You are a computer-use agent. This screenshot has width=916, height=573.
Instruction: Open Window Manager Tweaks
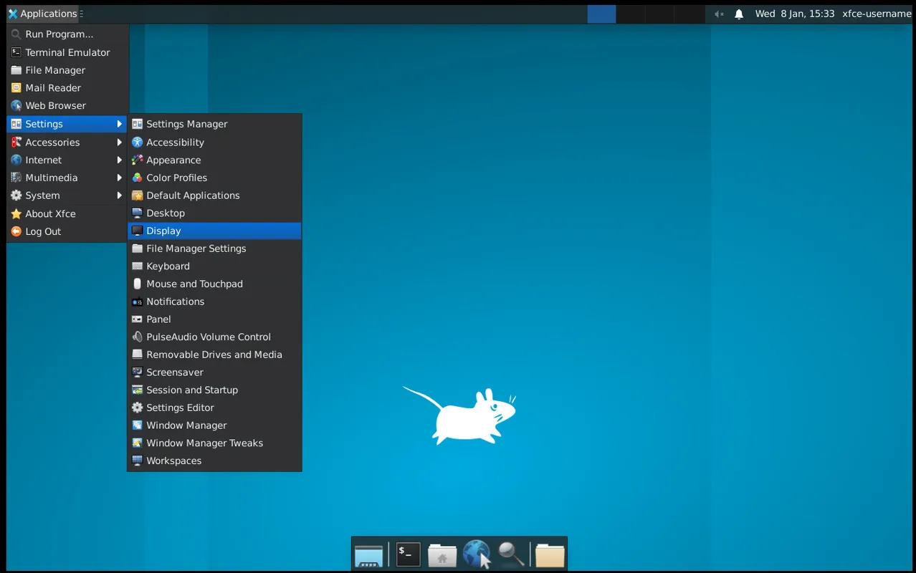point(214,443)
